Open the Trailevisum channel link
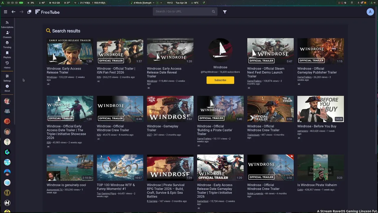 point(253,135)
